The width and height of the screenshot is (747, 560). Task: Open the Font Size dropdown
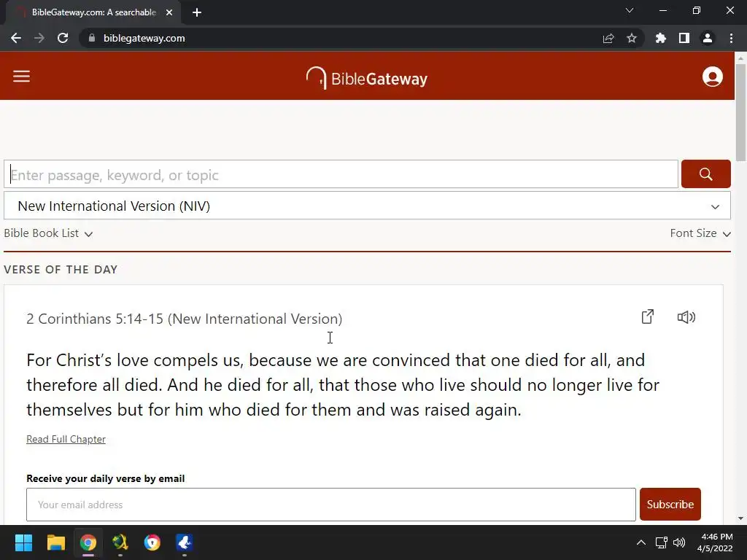point(700,233)
